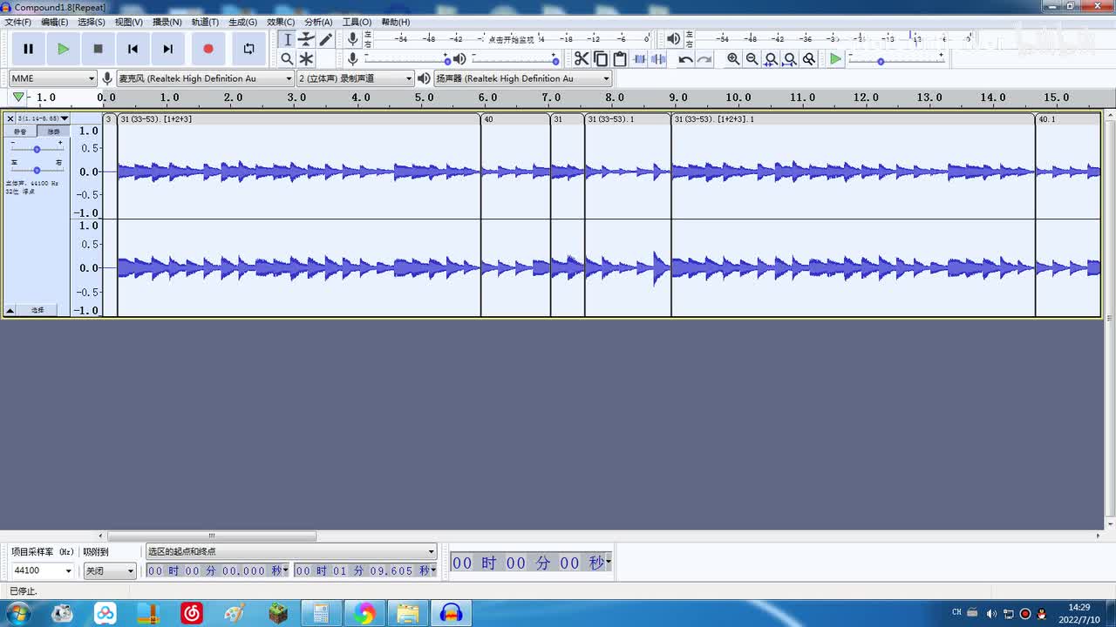Stop playback with the Stop button
The image size is (1116, 627).
click(98, 49)
